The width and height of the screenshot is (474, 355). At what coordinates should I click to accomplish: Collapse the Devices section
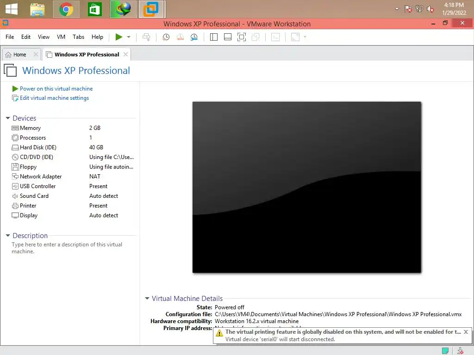[8, 118]
